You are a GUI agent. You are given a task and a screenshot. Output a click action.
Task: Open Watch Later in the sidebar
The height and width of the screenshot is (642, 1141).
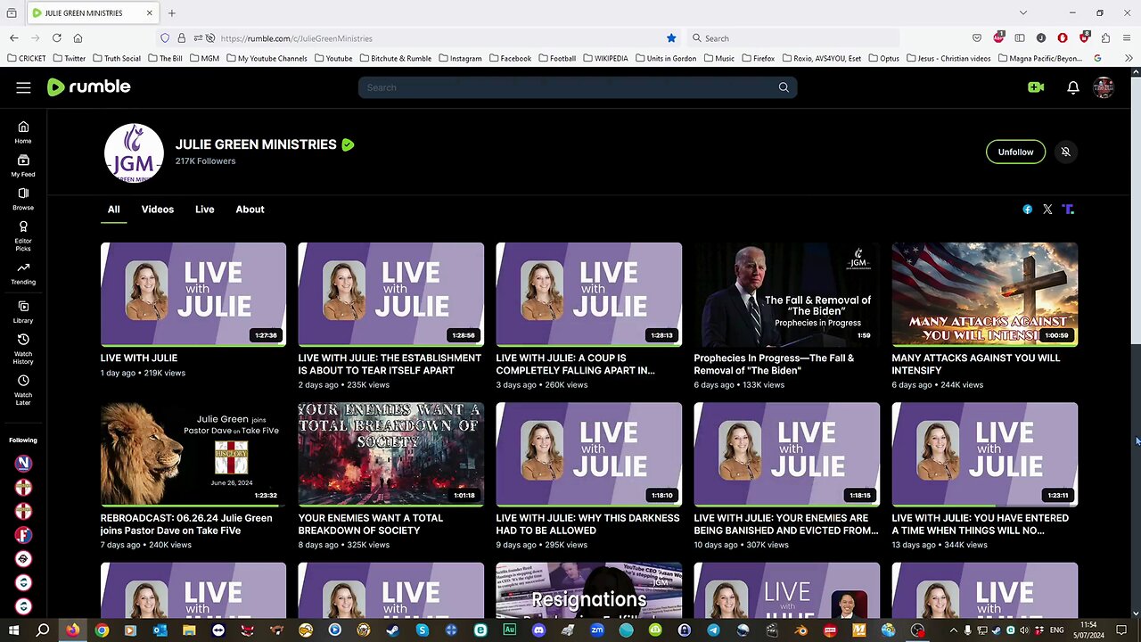point(23,390)
